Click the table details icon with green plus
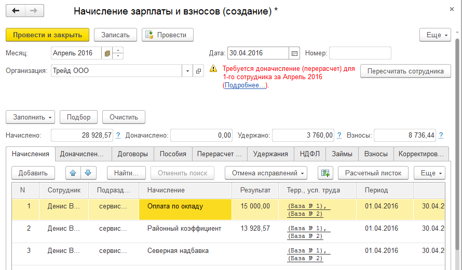Image resolution: width=462 pixels, height=270 pixels. pyautogui.click(x=325, y=173)
